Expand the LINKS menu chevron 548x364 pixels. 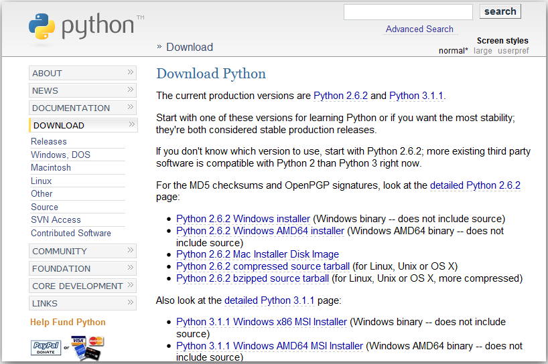(x=131, y=302)
